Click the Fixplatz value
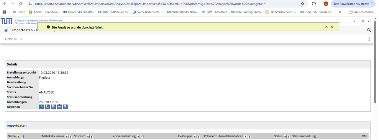This screenshot has height=140, width=379. click(x=45, y=77)
